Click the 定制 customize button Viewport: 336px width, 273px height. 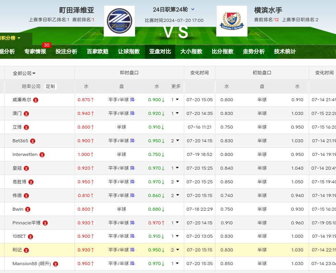(50, 87)
